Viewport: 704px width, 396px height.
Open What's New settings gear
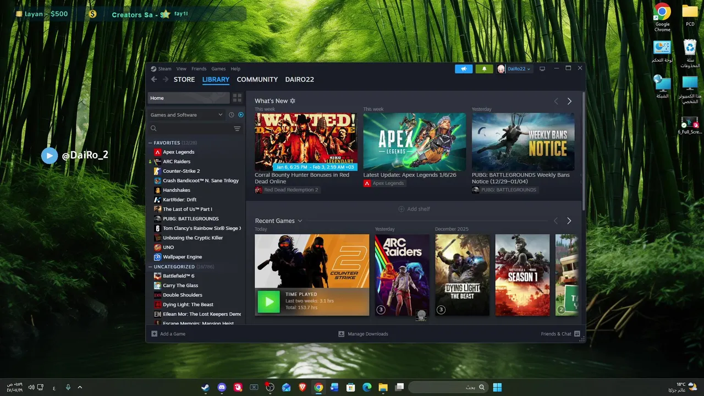point(293,101)
